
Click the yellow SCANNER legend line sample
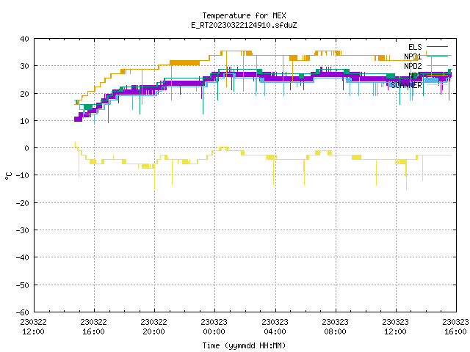click(x=437, y=85)
